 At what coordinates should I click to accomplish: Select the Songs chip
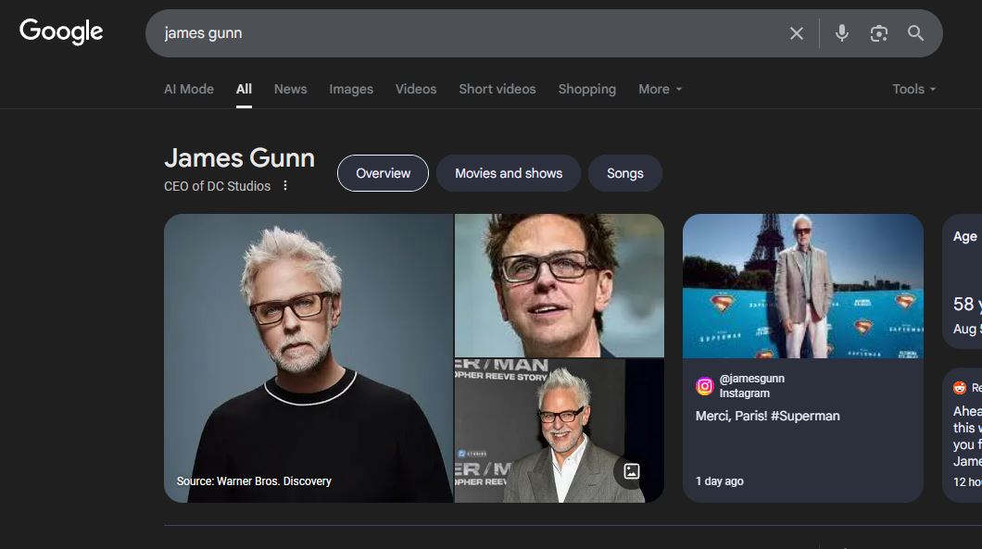tap(625, 173)
